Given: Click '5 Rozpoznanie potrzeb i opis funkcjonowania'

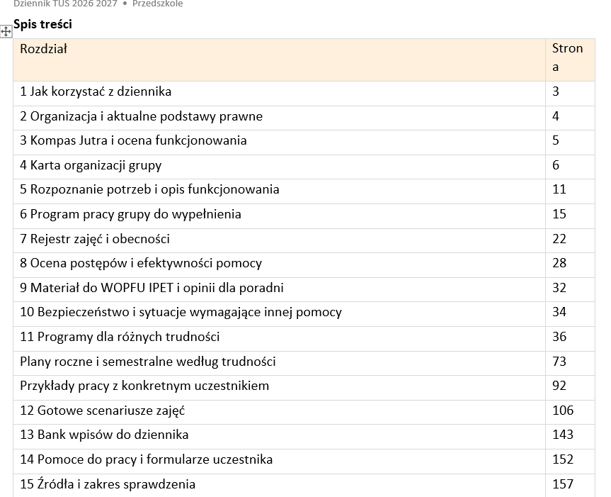Looking at the screenshot, I should [149, 189].
